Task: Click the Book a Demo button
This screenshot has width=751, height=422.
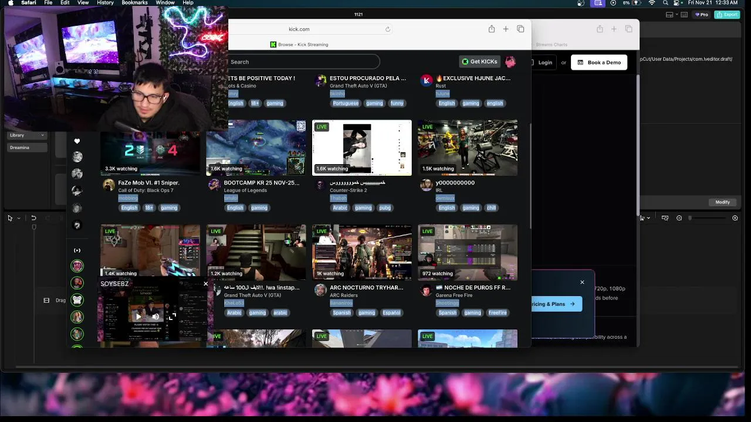Action: pos(599,62)
